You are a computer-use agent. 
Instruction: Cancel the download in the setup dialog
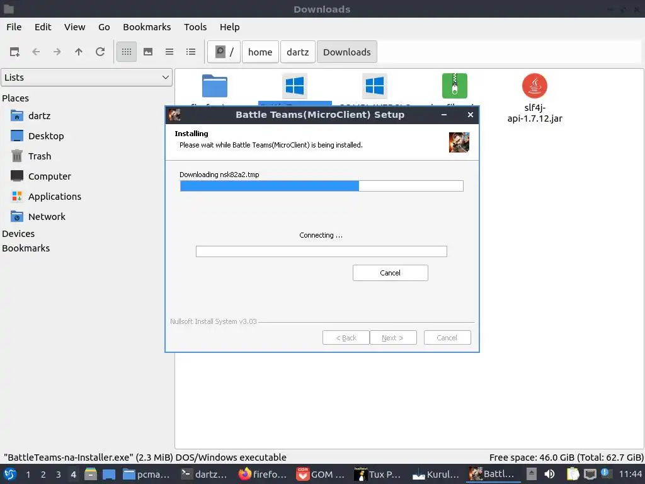[x=391, y=273]
